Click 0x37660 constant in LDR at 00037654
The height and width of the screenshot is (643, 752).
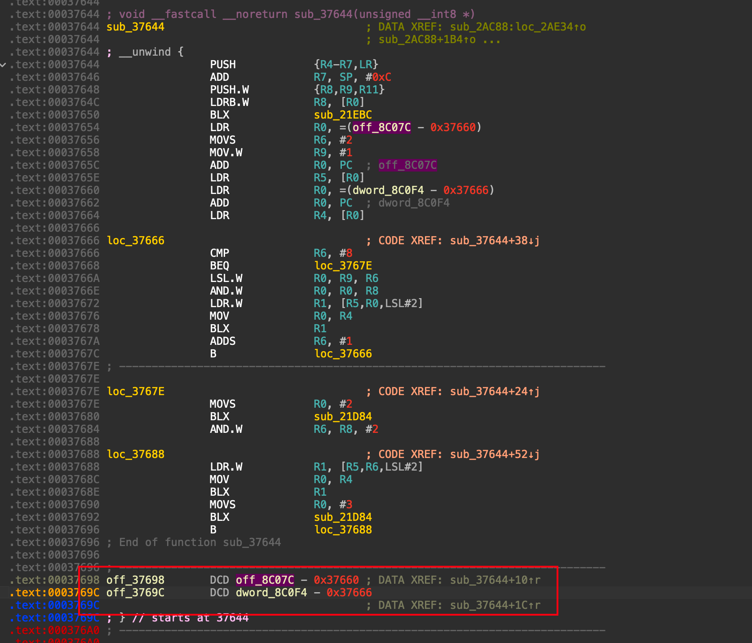(453, 128)
